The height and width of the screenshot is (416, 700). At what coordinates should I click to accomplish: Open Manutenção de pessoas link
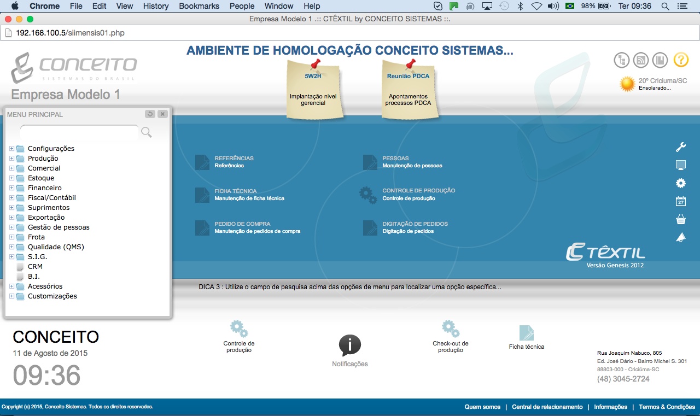tap(412, 166)
